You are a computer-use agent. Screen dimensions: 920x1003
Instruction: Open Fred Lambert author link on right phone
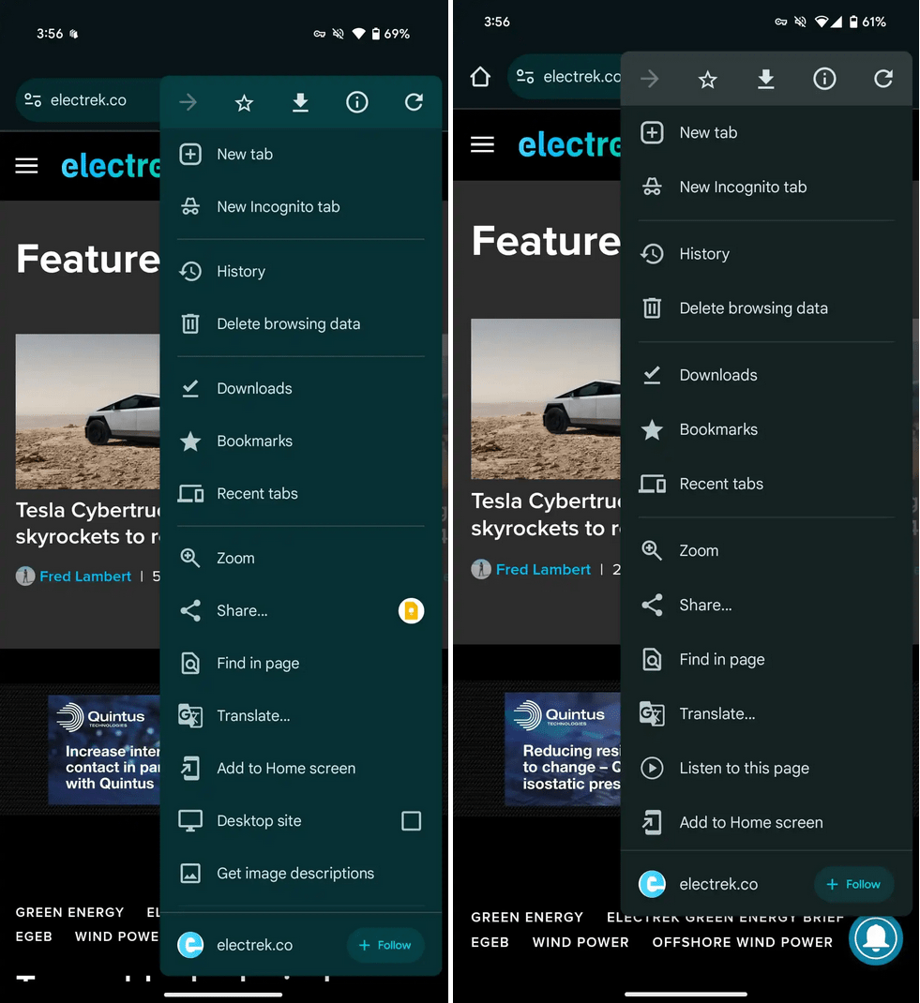tap(543, 569)
